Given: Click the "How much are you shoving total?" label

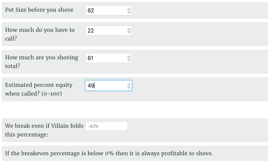Looking at the screenshot, I should tap(42, 62).
